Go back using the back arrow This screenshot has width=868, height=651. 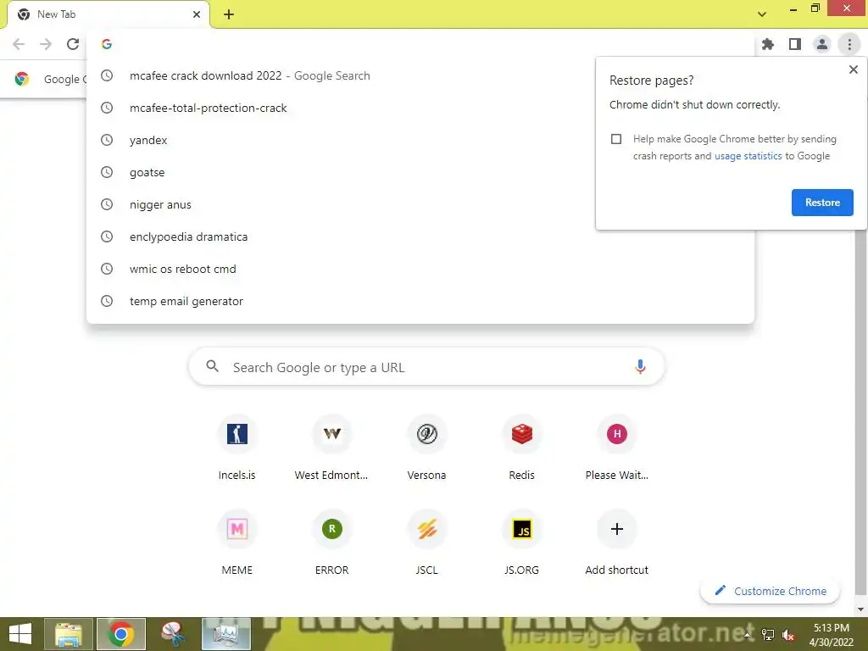[19, 44]
